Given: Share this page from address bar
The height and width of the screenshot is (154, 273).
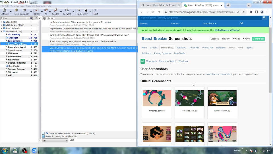Looking at the screenshot, I should pyautogui.click(x=238, y=12).
